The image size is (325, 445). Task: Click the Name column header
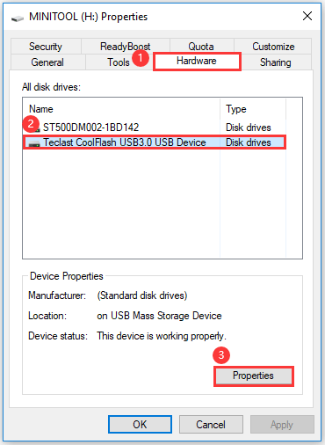(121, 109)
